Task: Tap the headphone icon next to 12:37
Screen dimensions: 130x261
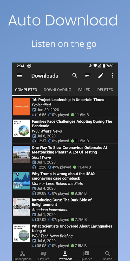Action: 34,141
